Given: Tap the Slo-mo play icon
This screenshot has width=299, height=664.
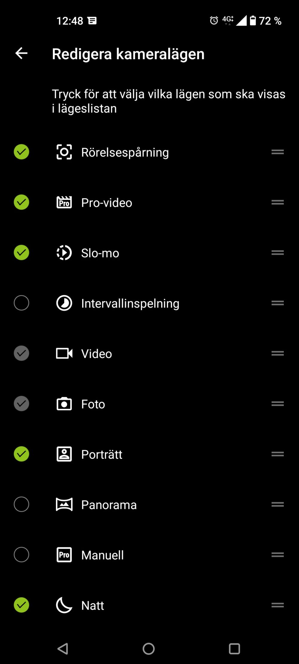Looking at the screenshot, I should click(64, 253).
